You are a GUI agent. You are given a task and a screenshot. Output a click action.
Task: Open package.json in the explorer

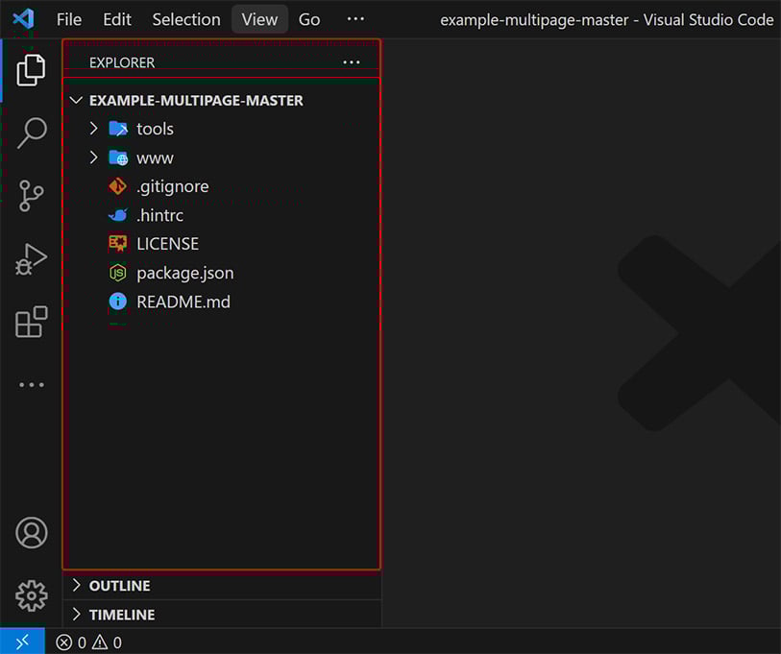pos(184,273)
